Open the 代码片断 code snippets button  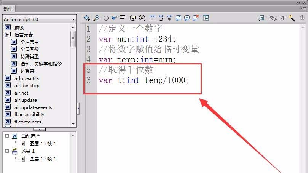(272, 18)
